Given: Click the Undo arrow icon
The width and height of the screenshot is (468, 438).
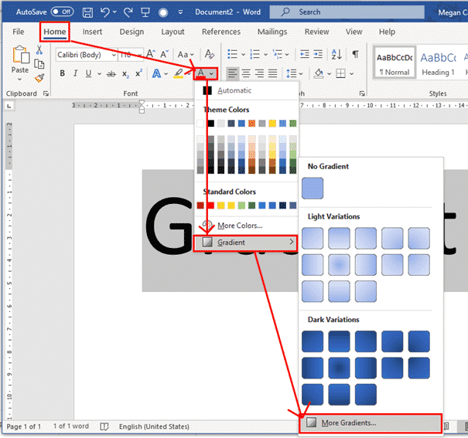Looking at the screenshot, I should [105, 12].
